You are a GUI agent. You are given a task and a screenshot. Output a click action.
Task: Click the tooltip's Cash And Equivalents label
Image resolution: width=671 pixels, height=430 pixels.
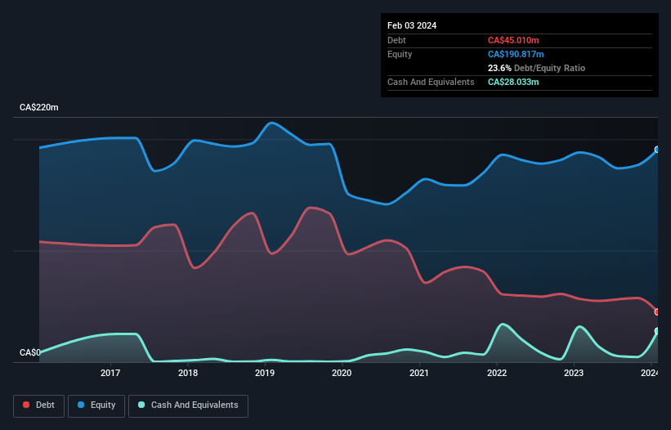pyautogui.click(x=431, y=82)
